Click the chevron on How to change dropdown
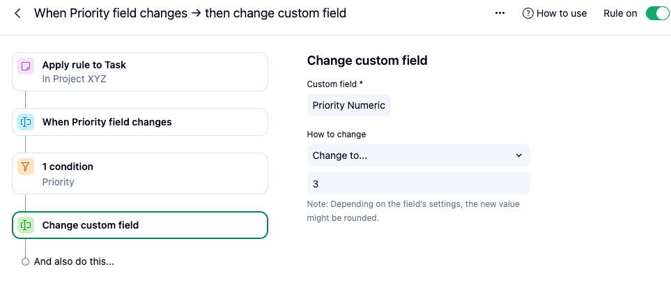The image size is (671, 292). pyautogui.click(x=518, y=155)
